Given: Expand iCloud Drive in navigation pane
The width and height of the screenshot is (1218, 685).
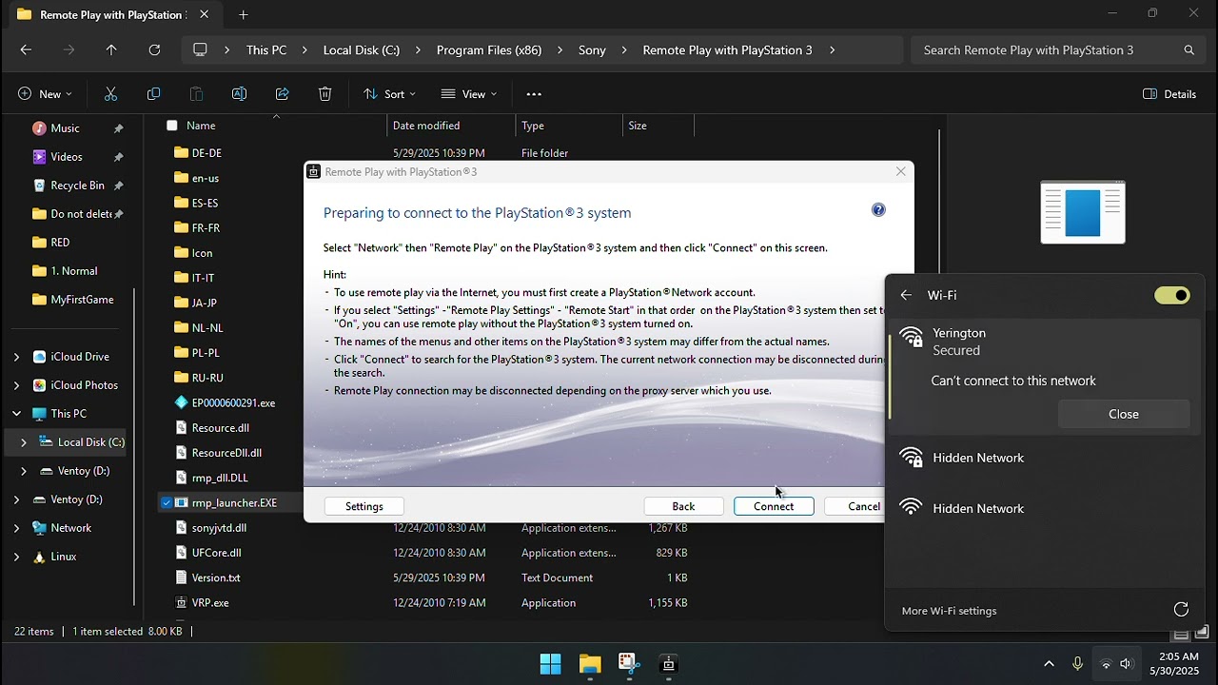Looking at the screenshot, I should click(x=16, y=357).
